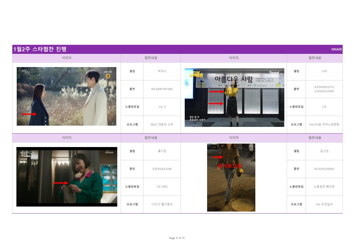
Task: Click program 'tvN 우연일까'
Action: coord(324,204)
